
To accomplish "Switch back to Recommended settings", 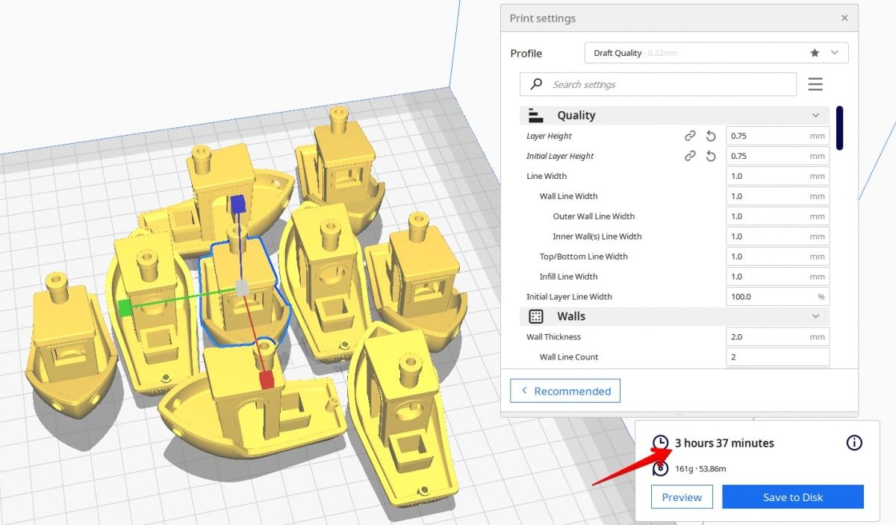I will [x=565, y=391].
